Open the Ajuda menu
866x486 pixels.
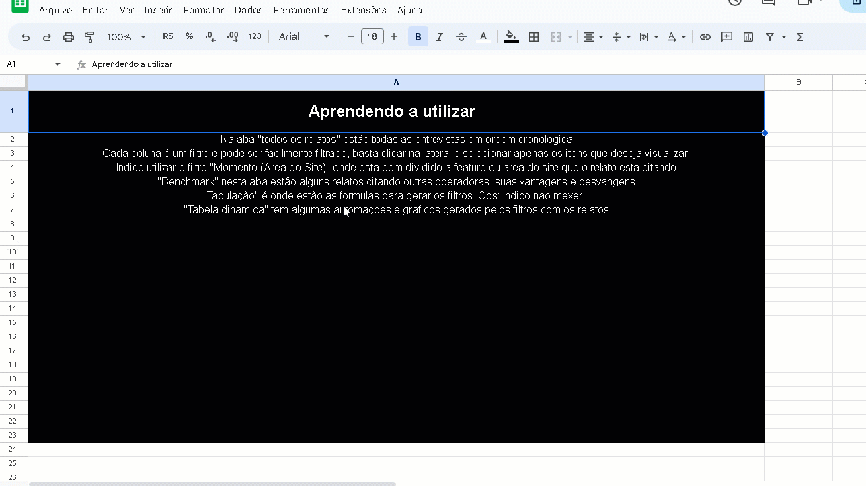click(x=410, y=10)
